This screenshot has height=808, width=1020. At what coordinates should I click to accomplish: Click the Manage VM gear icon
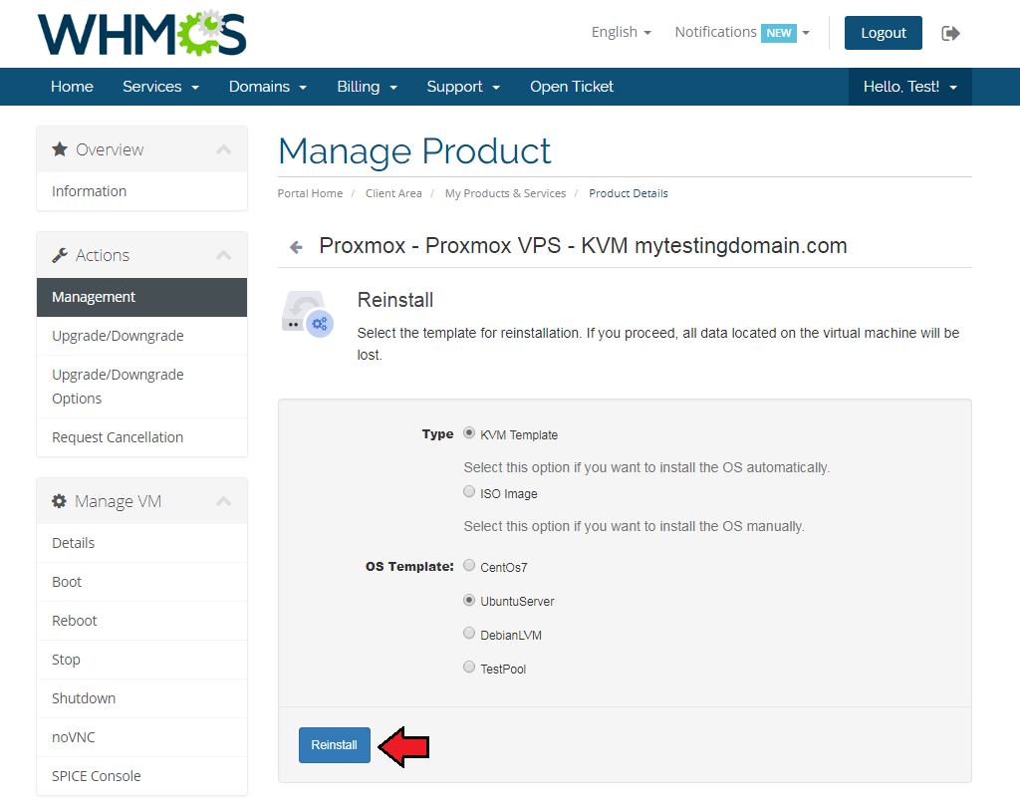coord(59,501)
